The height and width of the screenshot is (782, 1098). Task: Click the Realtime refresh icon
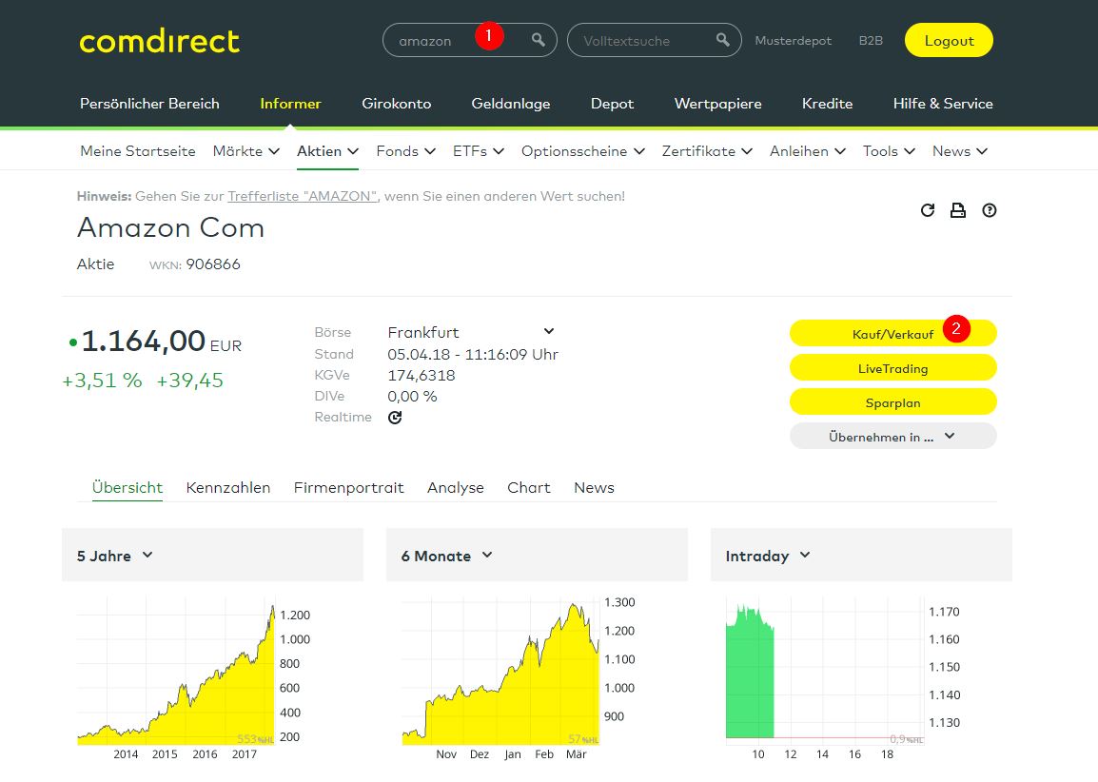[395, 418]
